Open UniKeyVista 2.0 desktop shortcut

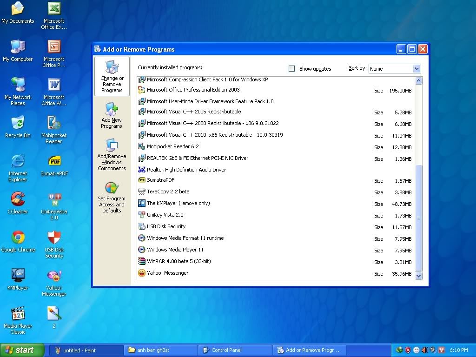pyautogui.click(x=54, y=206)
